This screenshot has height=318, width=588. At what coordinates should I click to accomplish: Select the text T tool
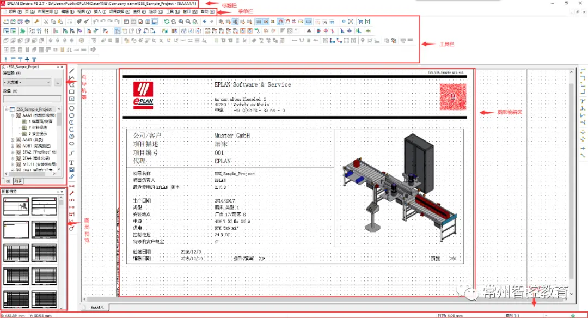[72, 163]
